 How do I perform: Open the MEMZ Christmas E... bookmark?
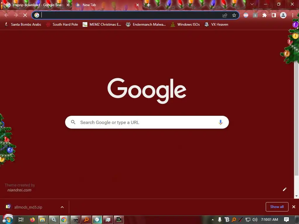102,24
